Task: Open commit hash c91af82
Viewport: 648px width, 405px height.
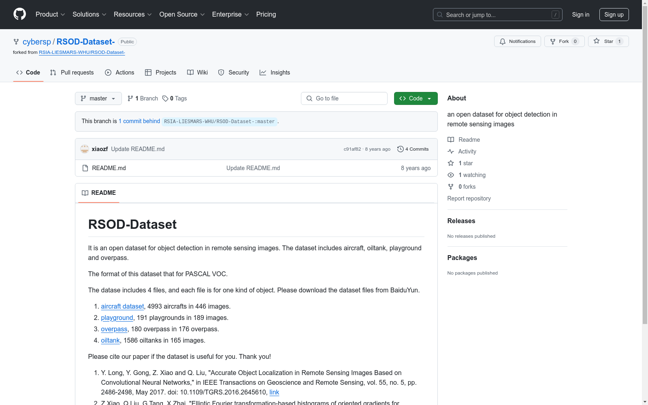Action: pyautogui.click(x=352, y=149)
